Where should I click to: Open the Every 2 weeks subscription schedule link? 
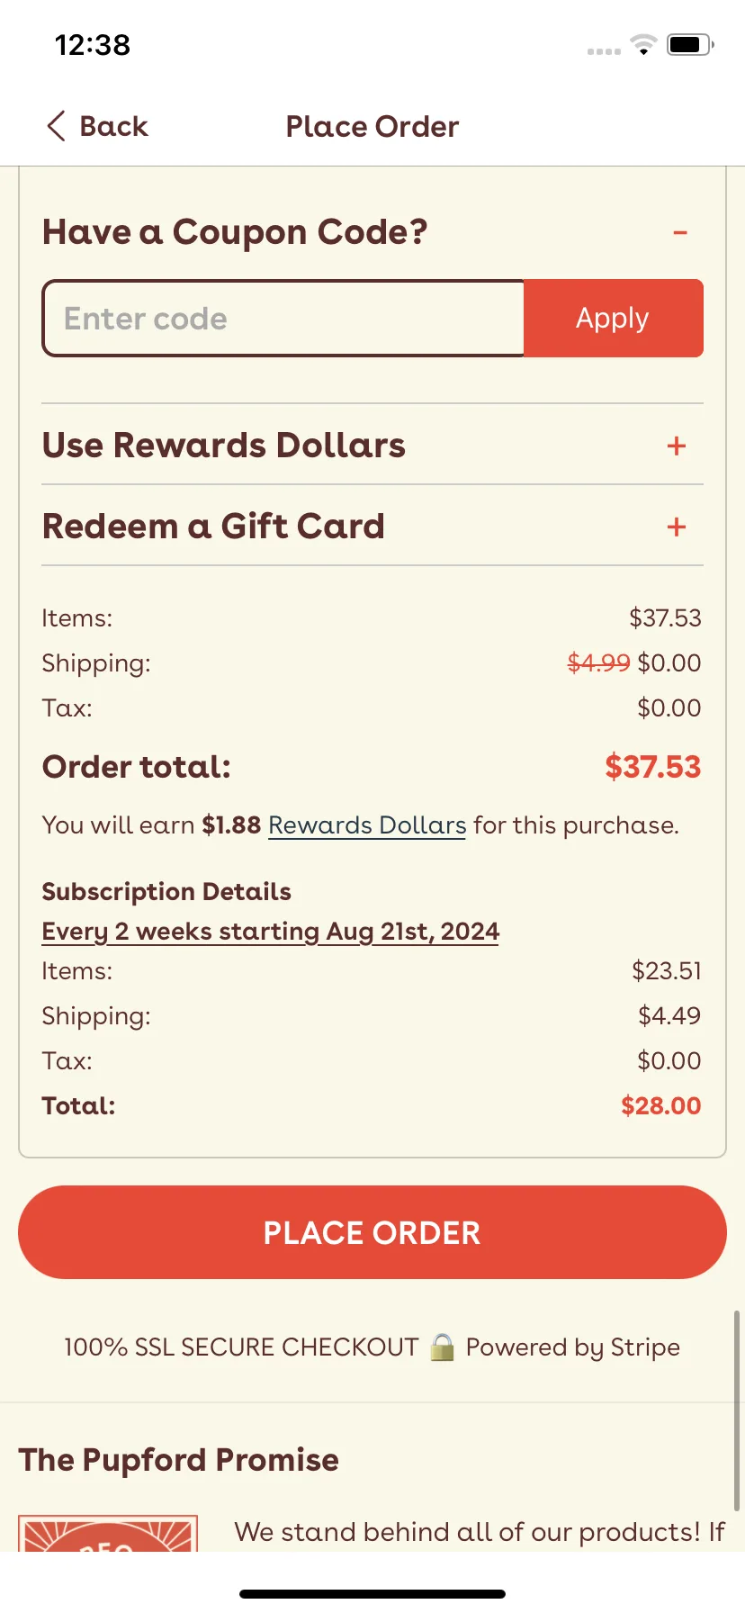(x=270, y=932)
